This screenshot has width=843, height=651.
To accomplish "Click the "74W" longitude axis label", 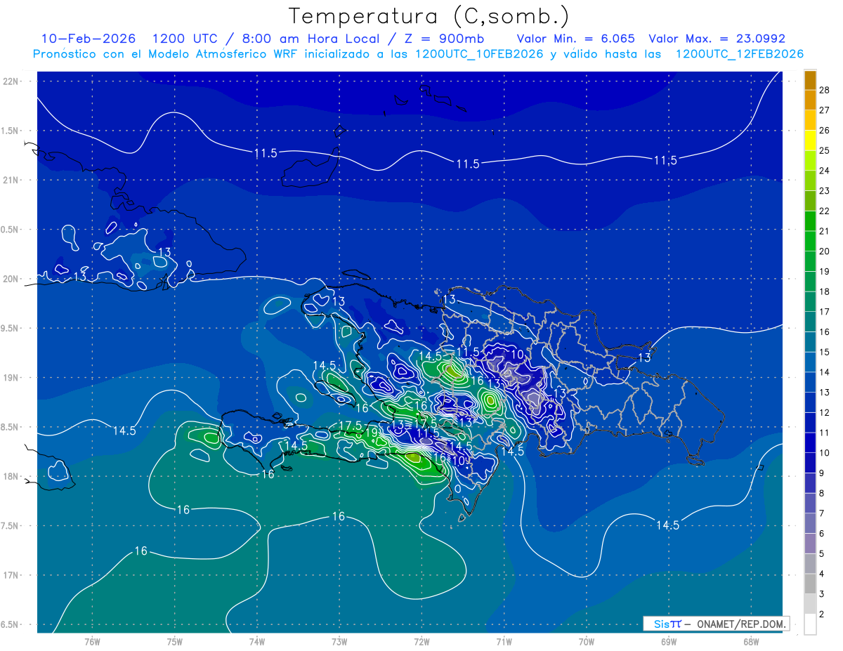I will (x=257, y=641).
